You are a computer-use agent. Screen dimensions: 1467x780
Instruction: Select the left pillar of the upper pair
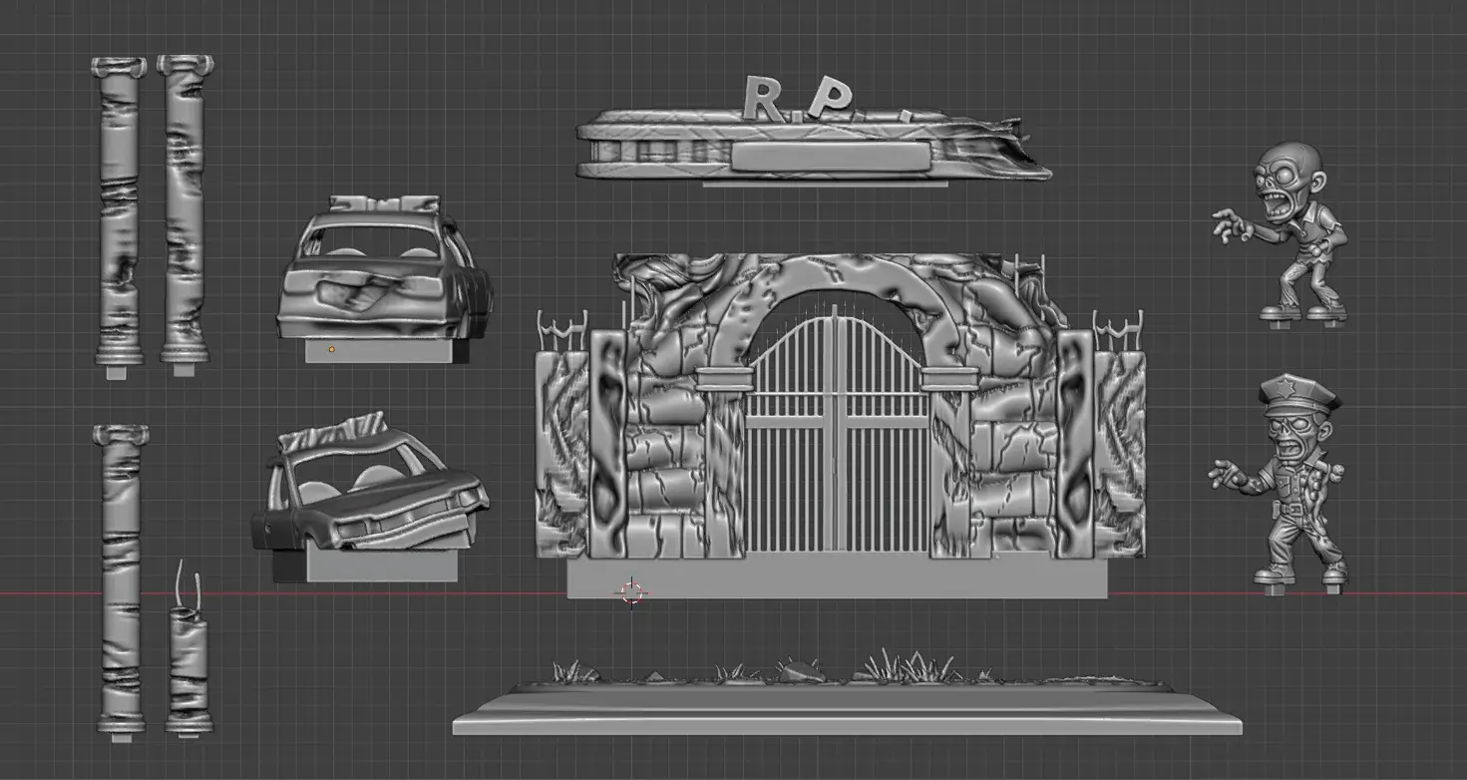tap(120, 216)
